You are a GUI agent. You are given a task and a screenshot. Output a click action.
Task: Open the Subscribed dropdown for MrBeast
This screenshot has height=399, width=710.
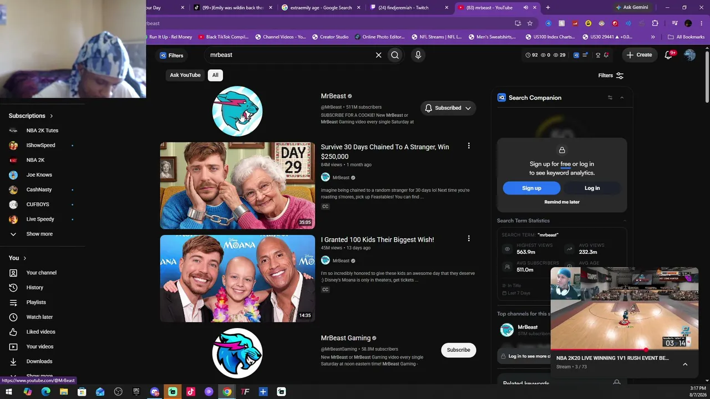point(448,108)
